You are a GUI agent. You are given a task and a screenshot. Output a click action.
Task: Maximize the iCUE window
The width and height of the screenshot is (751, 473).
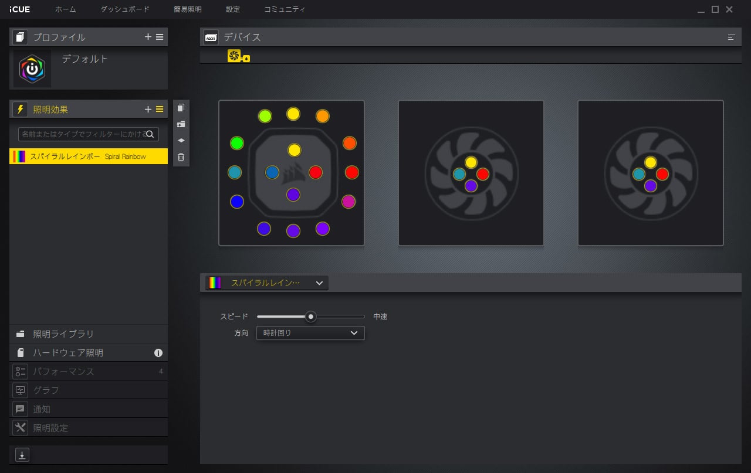pos(715,9)
